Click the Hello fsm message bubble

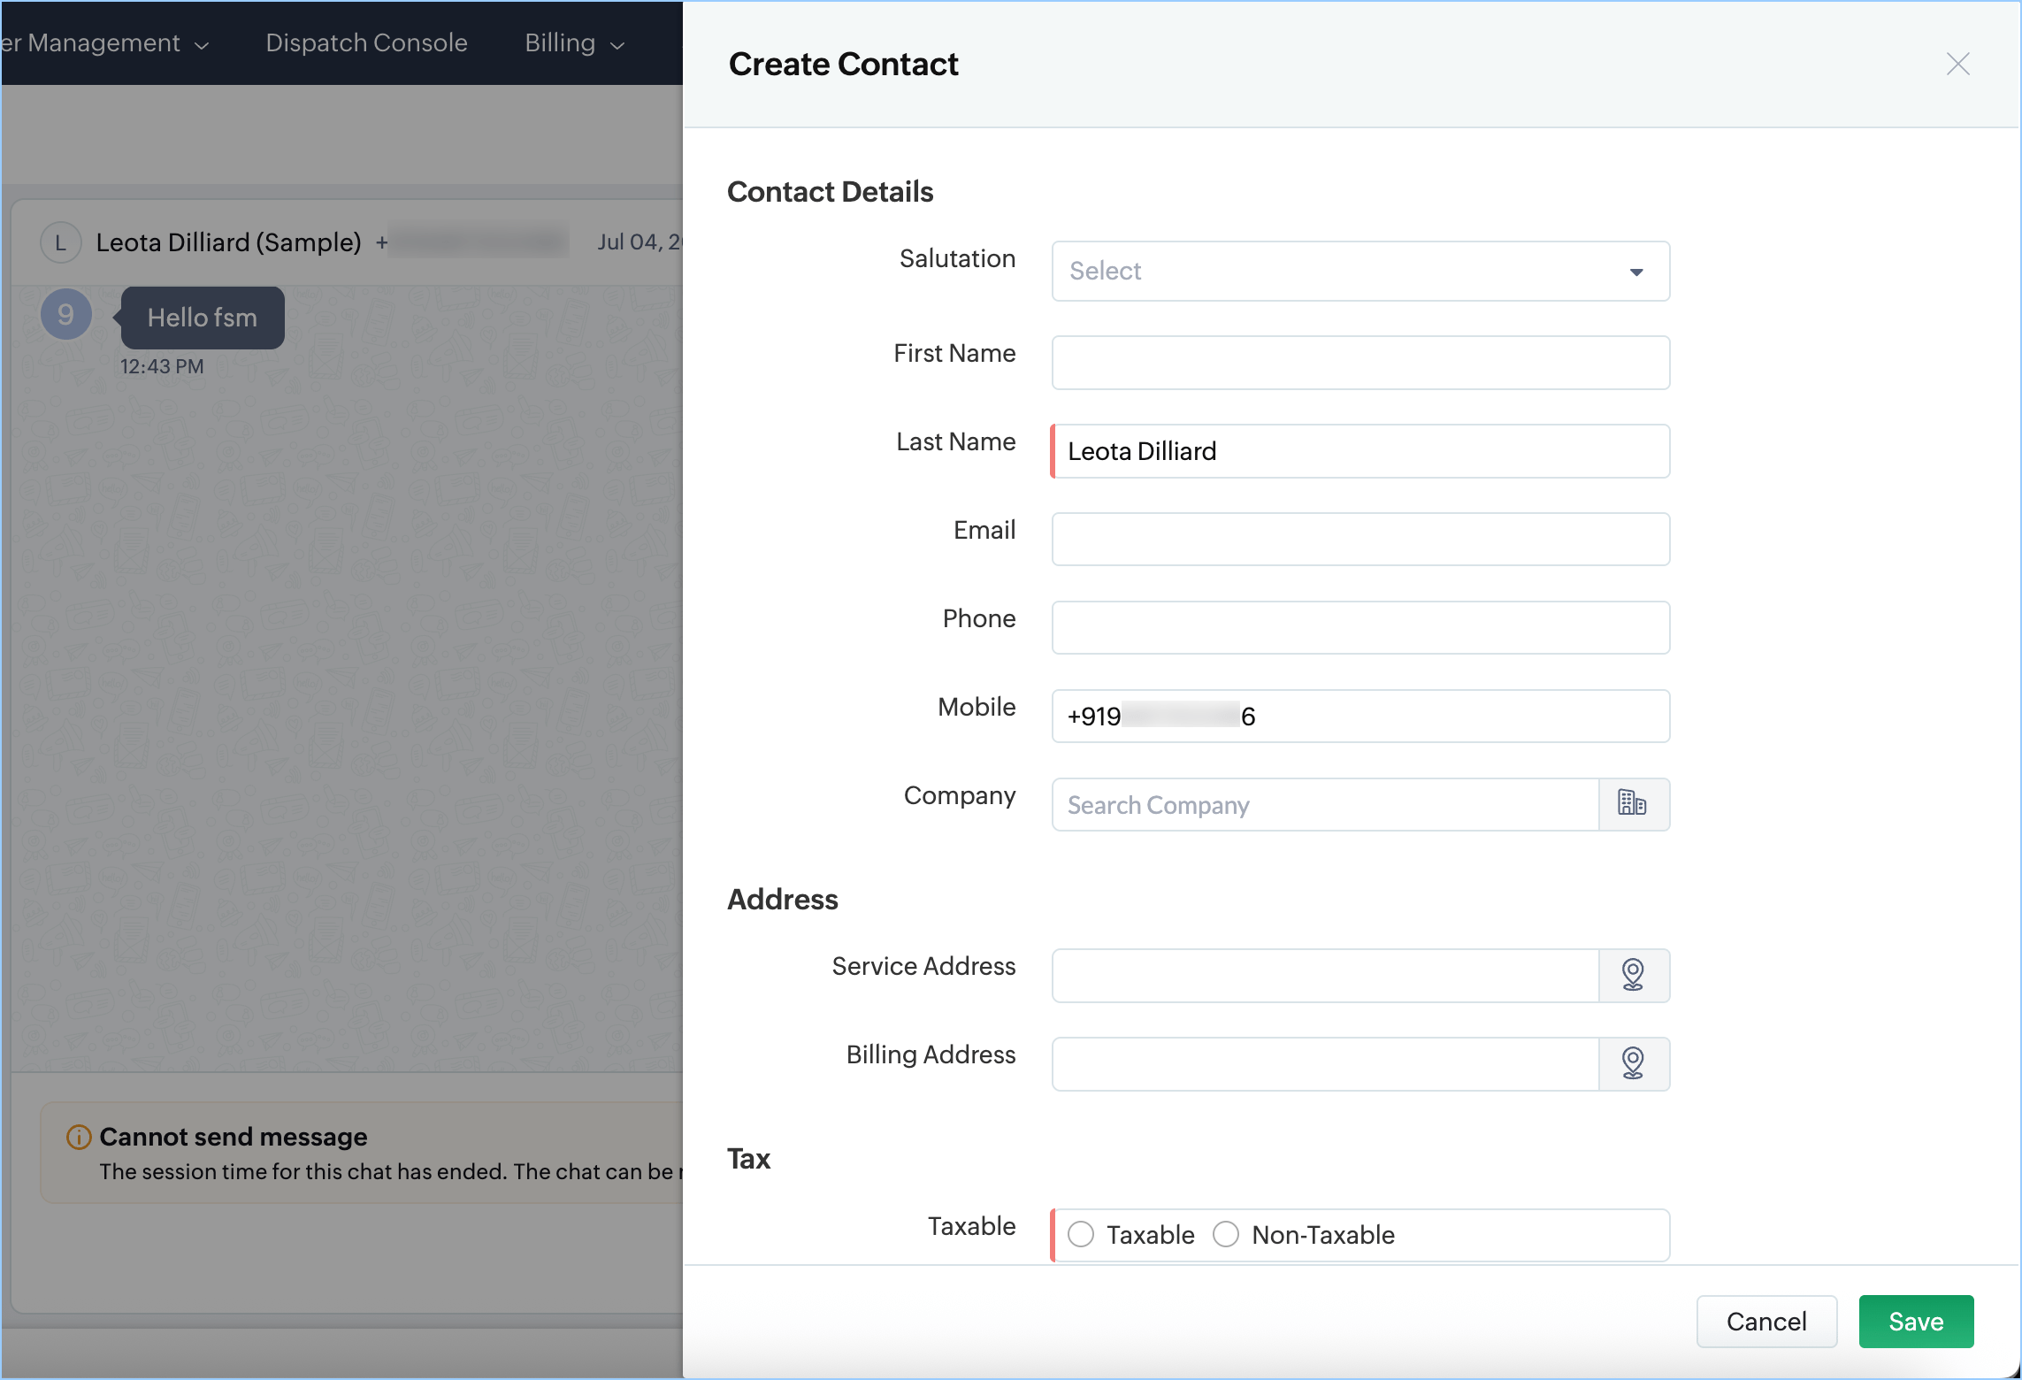coord(203,318)
